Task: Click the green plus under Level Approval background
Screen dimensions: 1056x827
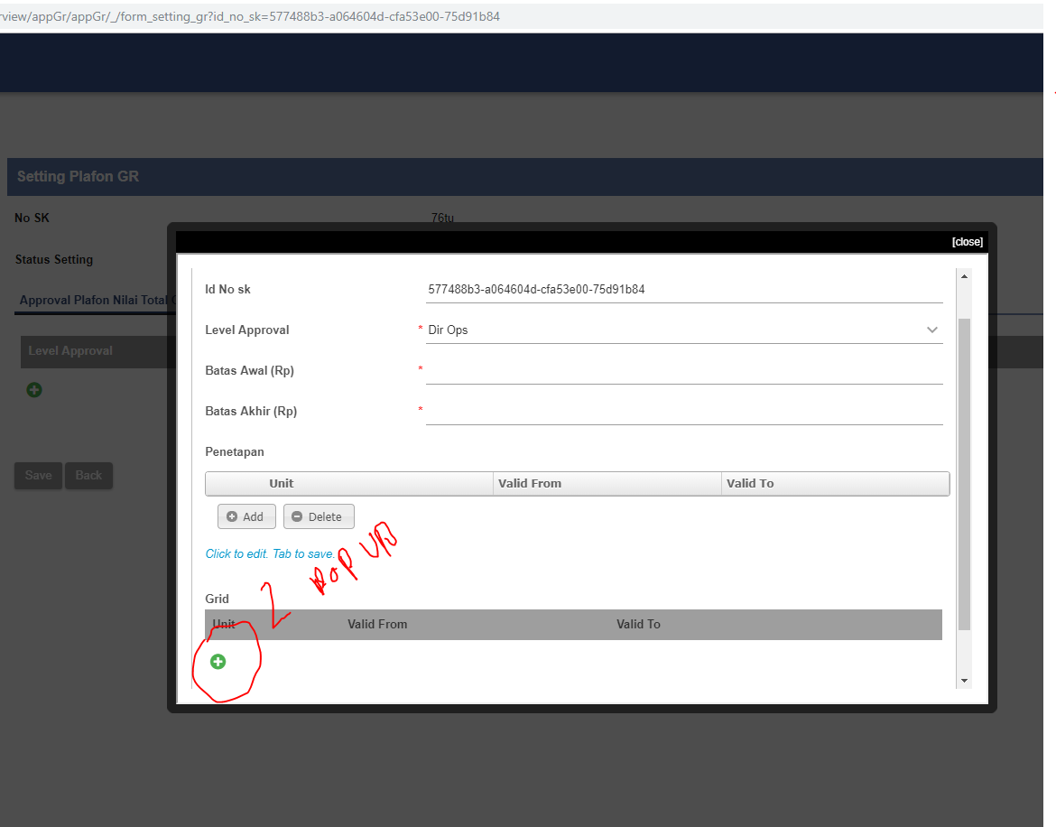Action: (34, 390)
